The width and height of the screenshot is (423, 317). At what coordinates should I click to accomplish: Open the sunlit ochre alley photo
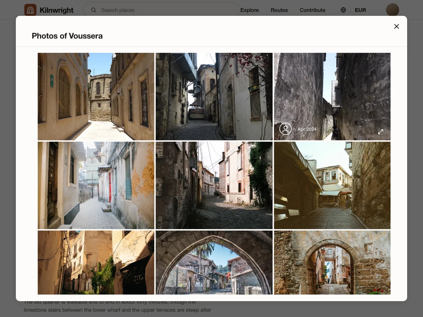[96, 263]
